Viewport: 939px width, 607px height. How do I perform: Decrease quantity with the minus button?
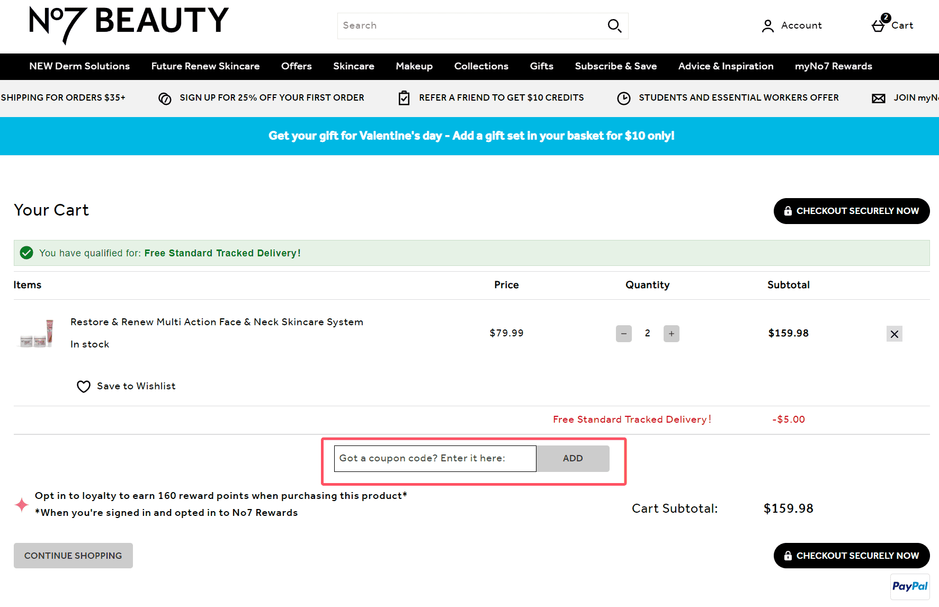(x=624, y=334)
